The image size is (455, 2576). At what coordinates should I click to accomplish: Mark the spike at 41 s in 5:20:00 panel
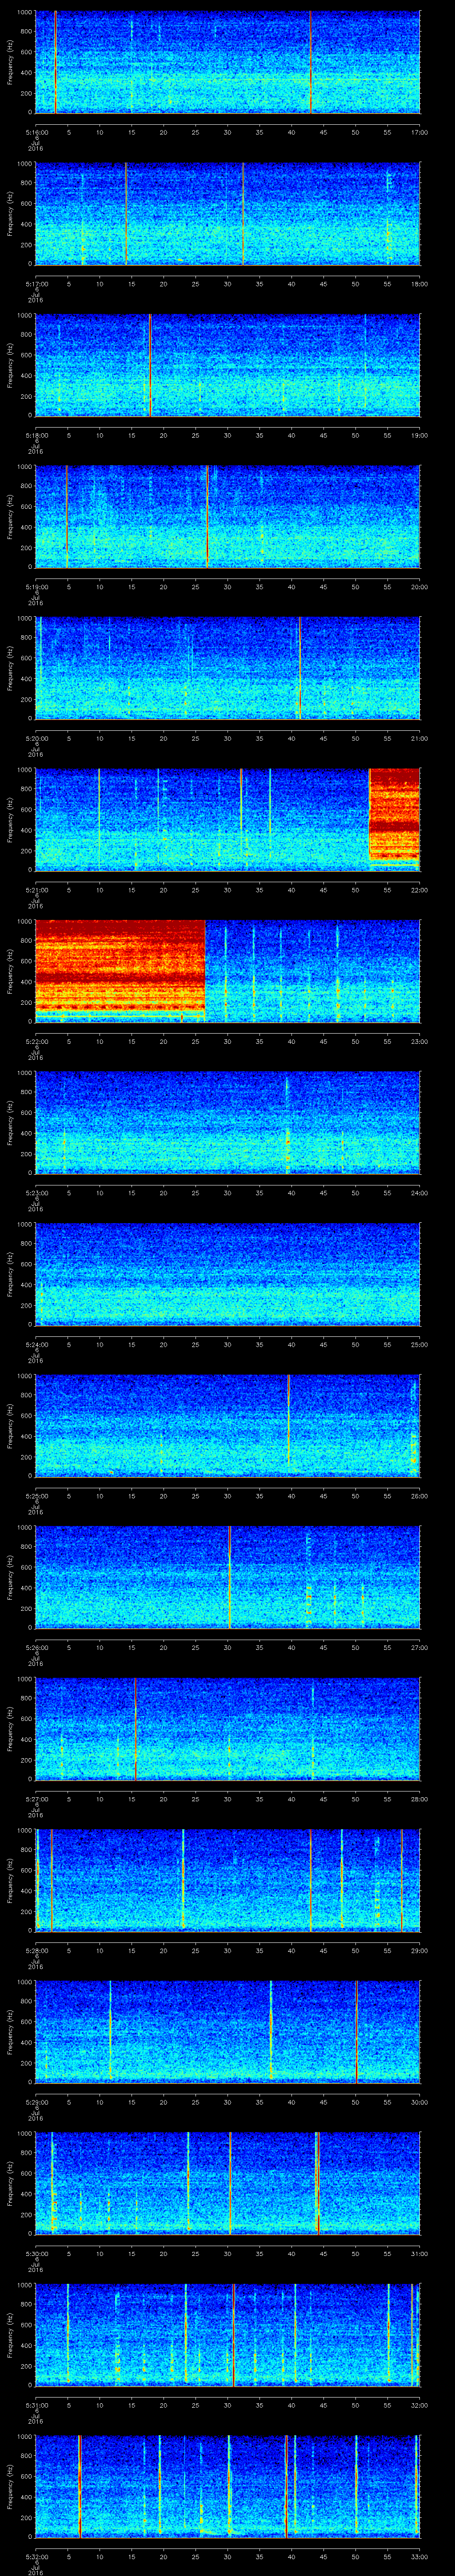(x=299, y=668)
